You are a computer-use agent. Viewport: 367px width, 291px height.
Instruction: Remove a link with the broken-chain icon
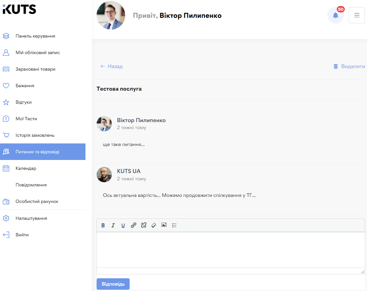coord(144,225)
